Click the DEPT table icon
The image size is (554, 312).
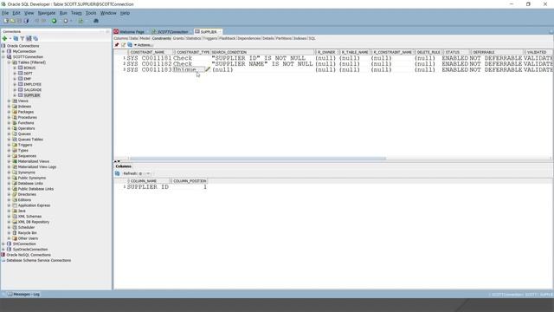point(21,73)
